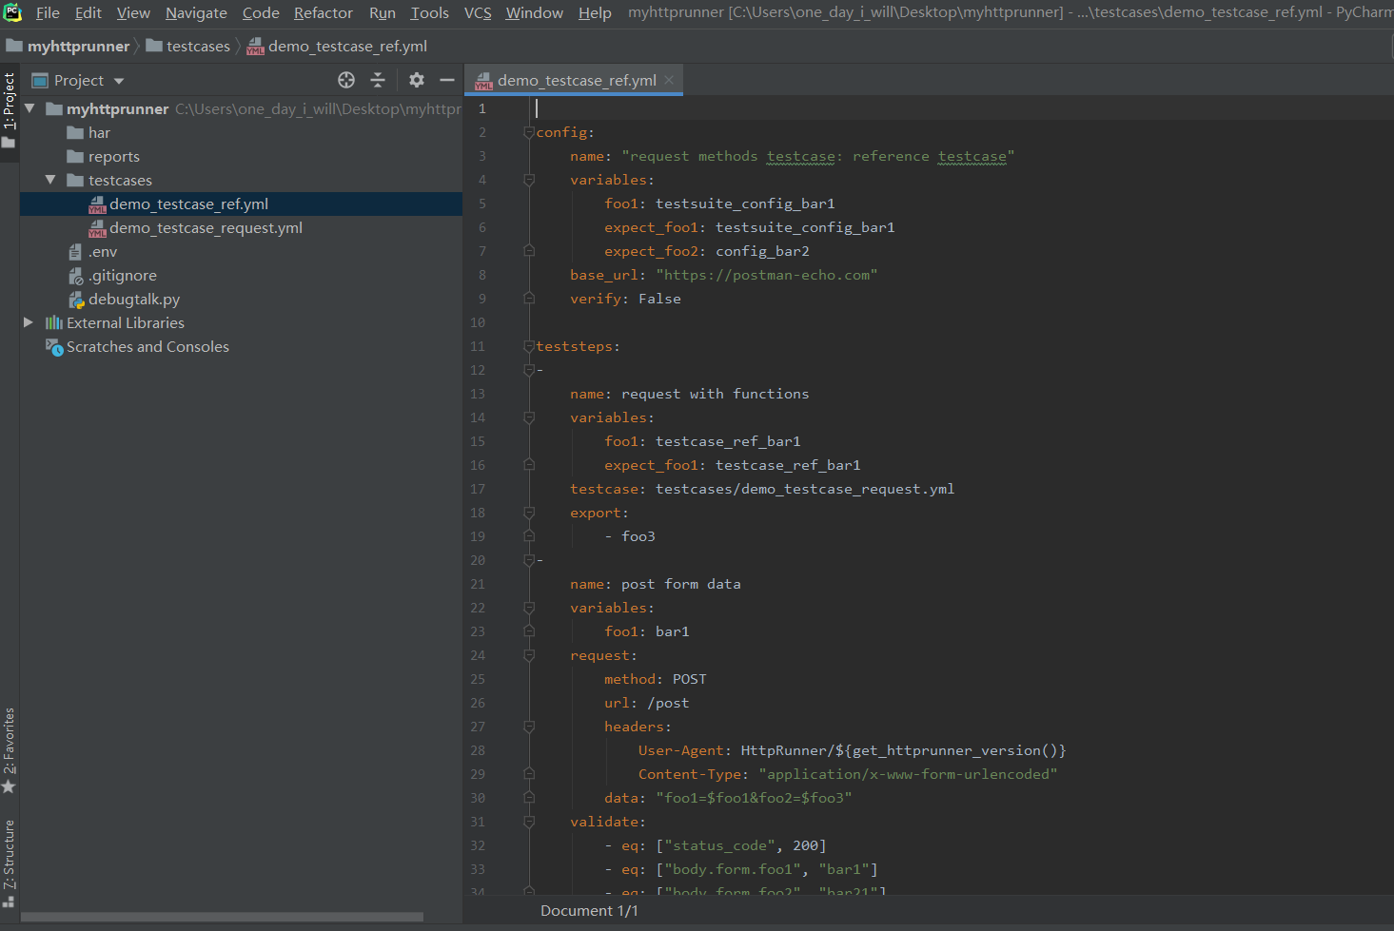Viewport: 1394px width, 931px height.
Task: Collapse the testcases folder arrow
Action: pyautogui.click(x=50, y=180)
